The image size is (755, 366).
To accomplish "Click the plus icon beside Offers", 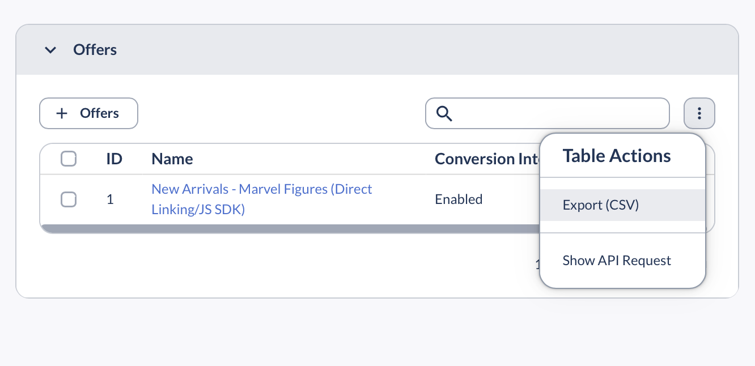I will tap(62, 113).
